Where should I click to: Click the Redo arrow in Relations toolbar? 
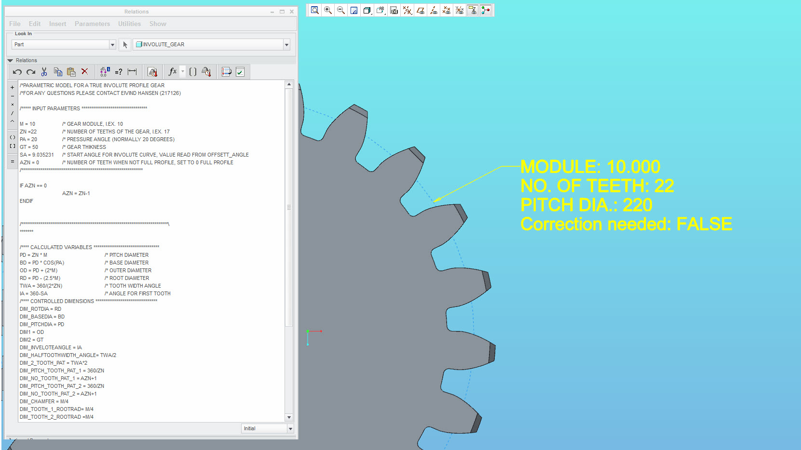(31, 72)
